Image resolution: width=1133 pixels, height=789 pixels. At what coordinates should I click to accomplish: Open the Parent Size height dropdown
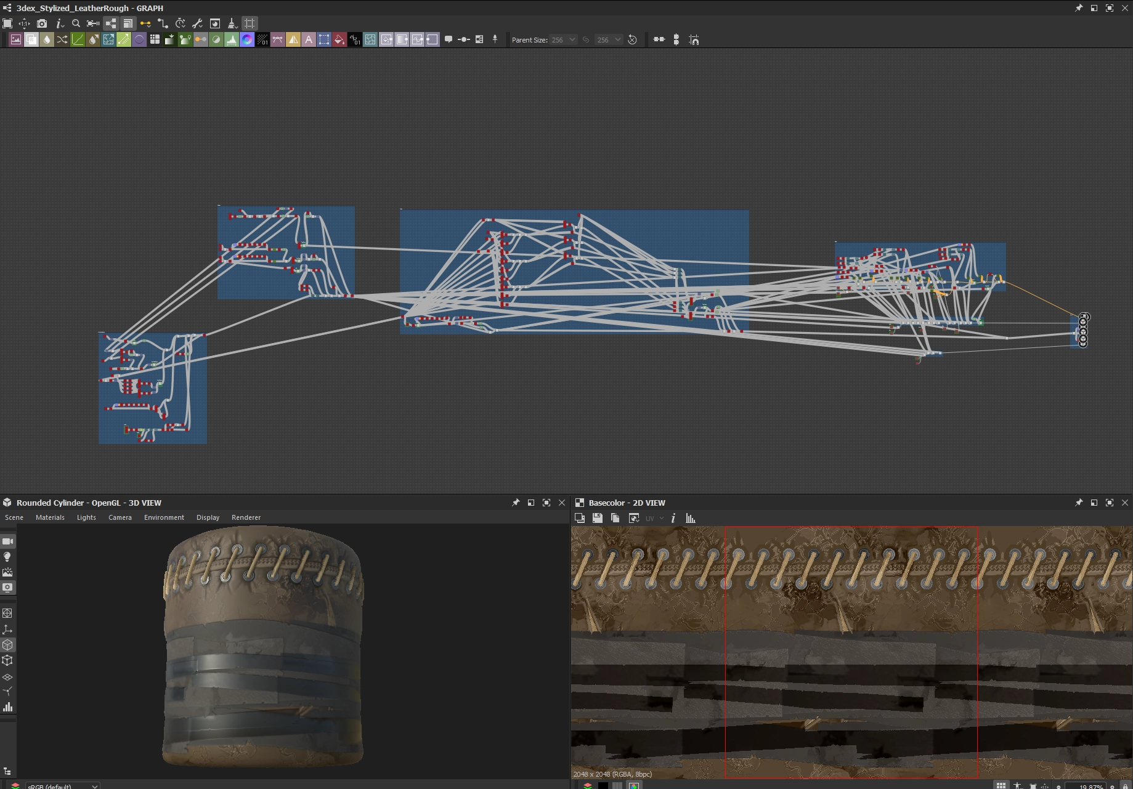(x=609, y=40)
